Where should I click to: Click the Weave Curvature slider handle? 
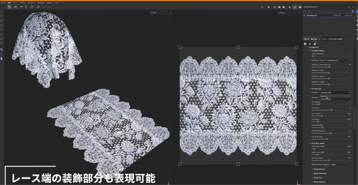point(329,160)
